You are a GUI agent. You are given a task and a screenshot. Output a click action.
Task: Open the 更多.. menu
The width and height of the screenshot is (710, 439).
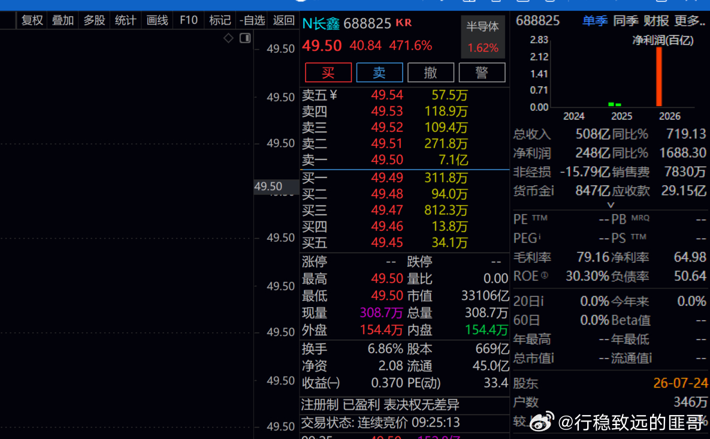coord(690,20)
